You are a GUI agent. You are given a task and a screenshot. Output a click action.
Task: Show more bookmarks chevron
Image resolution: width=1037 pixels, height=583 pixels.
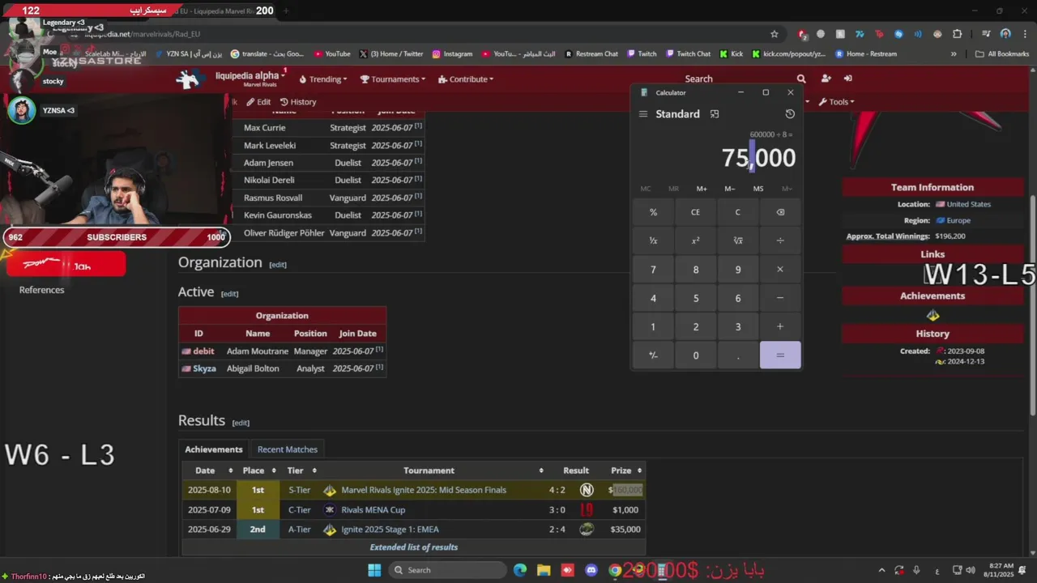click(x=954, y=54)
